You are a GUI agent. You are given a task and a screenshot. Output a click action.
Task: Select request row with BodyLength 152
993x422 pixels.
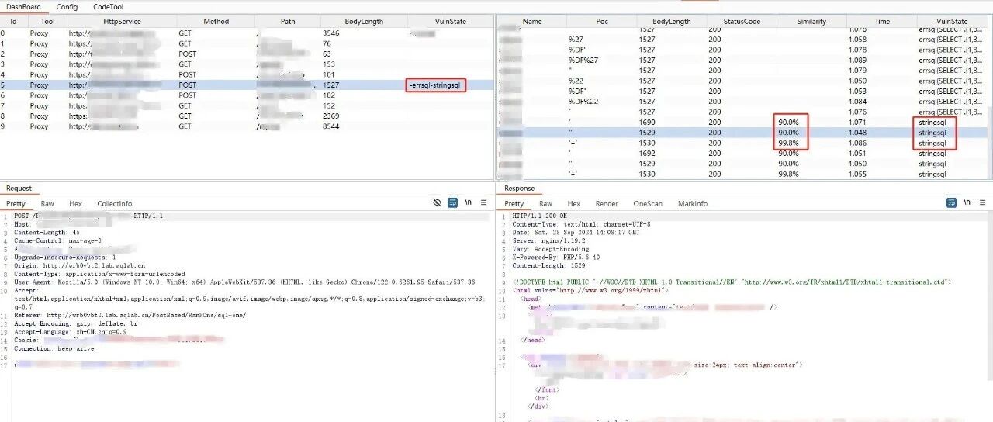pyautogui.click(x=247, y=105)
